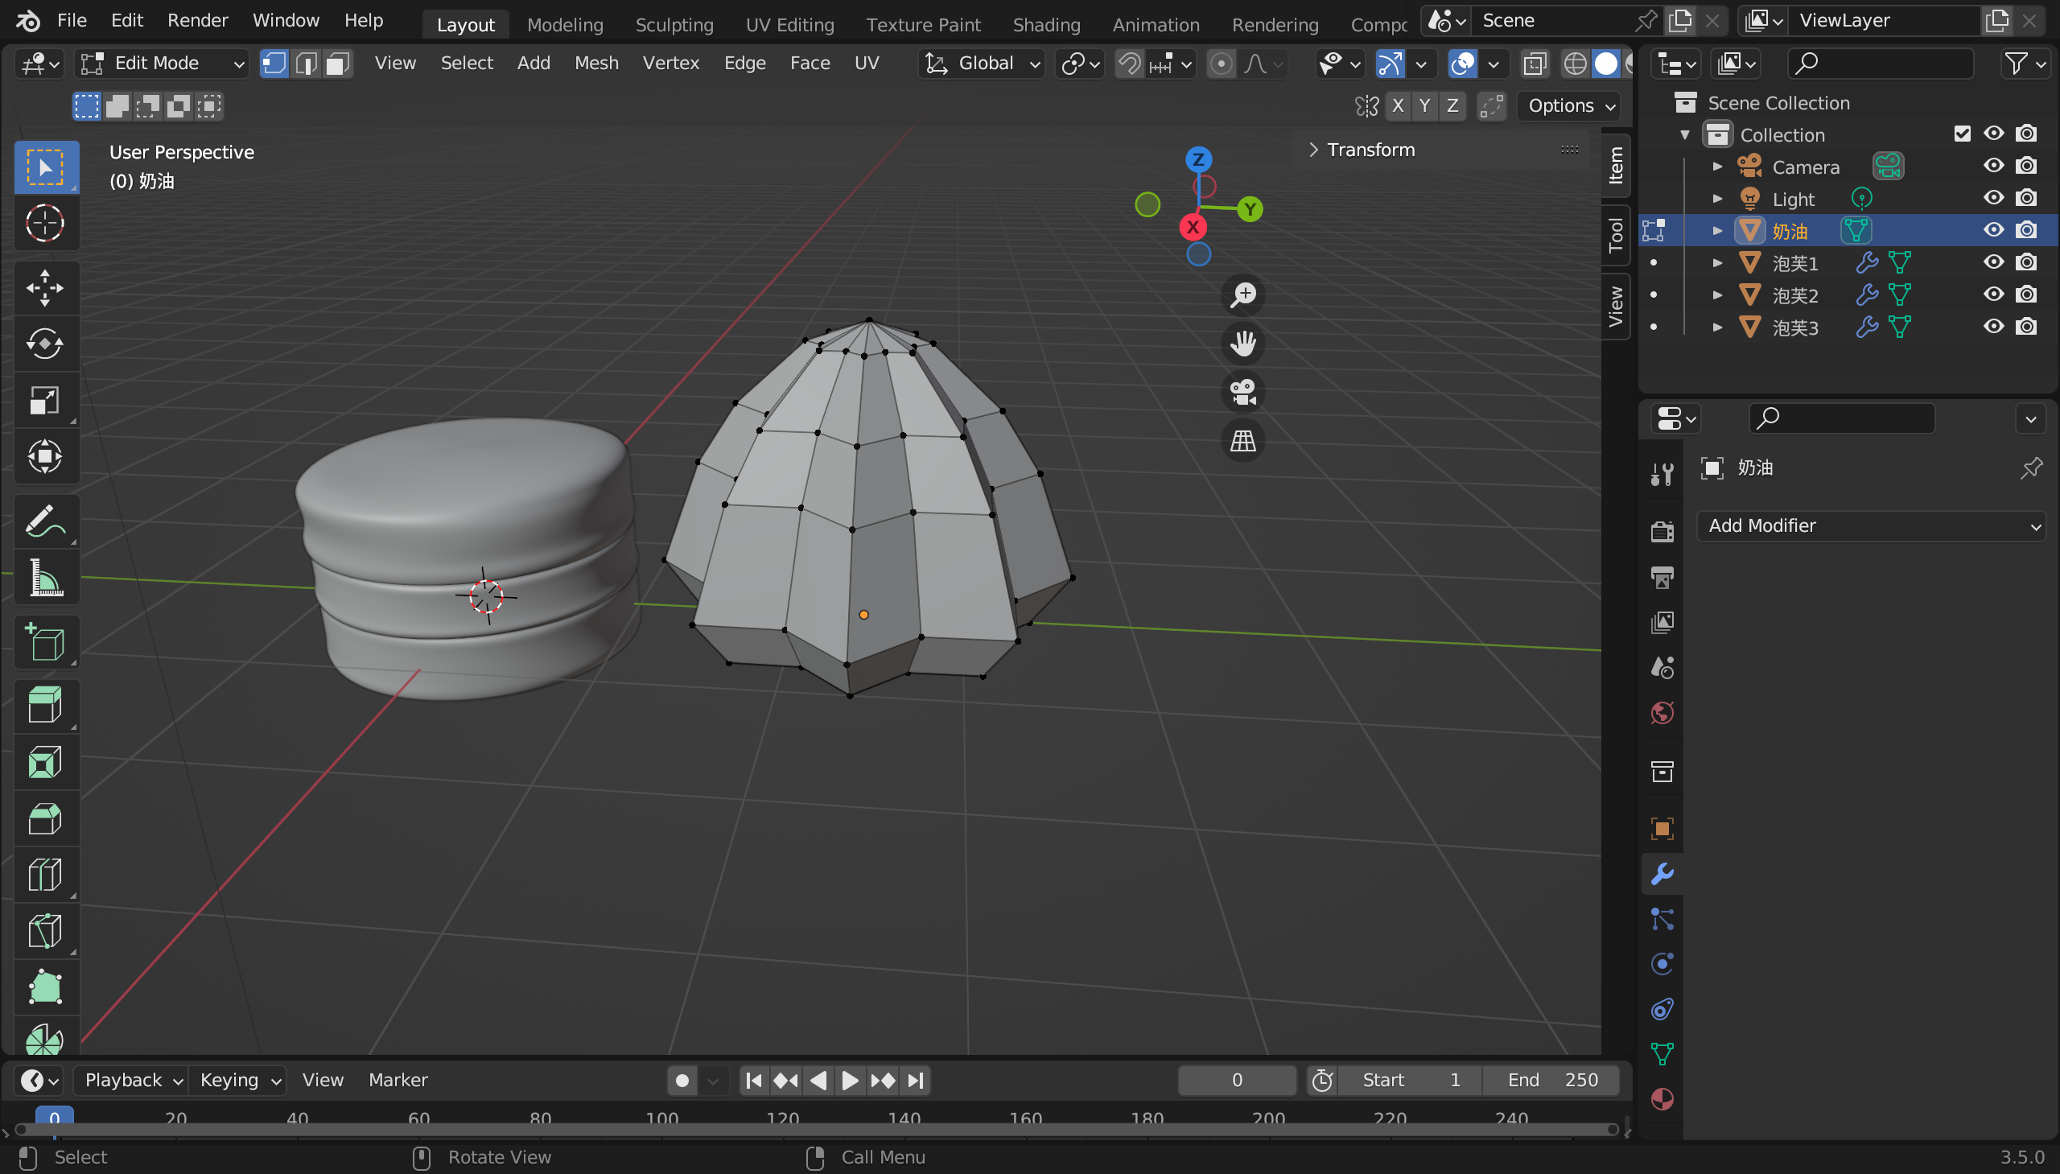Image resolution: width=2060 pixels, height=1174 pixels.
Task: Expand the 泡芙3 tree item
Action: (1716, 327)
